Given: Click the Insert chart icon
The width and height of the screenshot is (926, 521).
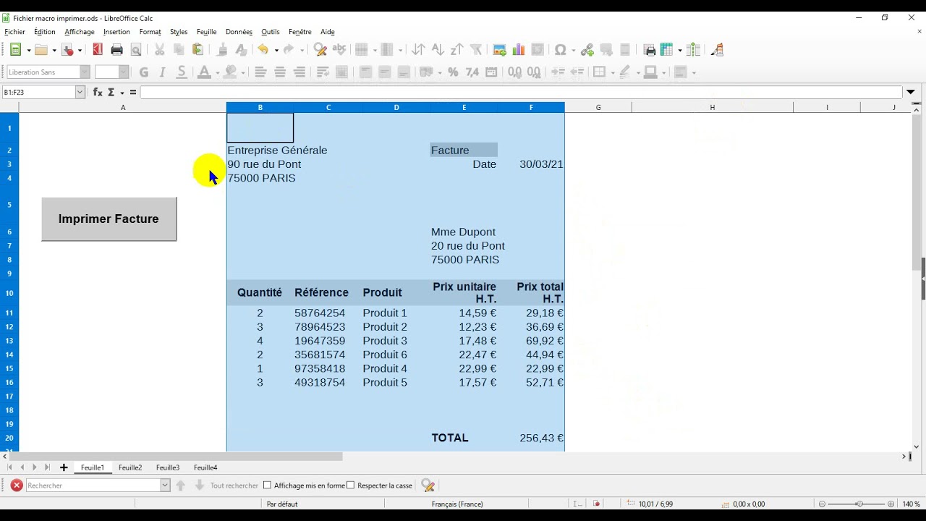Looking at the screenshot, I should tap(519, 50).
